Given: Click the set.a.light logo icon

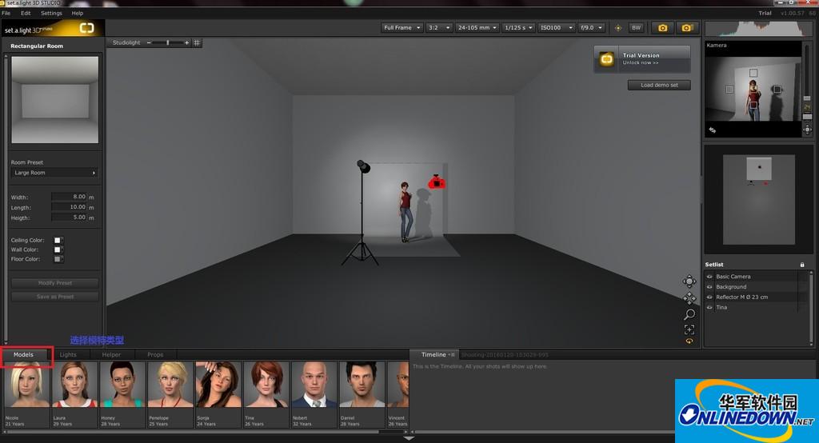Looking at the screenshot, I should coord(86,28).
